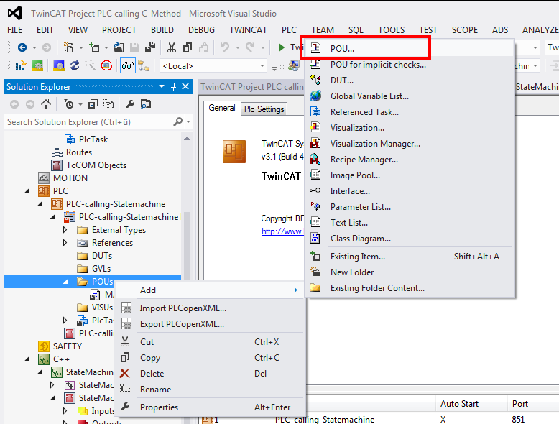Click the Navigate Backward arrow in toolbar
The image size is (559, 424).
click(22, 47)
